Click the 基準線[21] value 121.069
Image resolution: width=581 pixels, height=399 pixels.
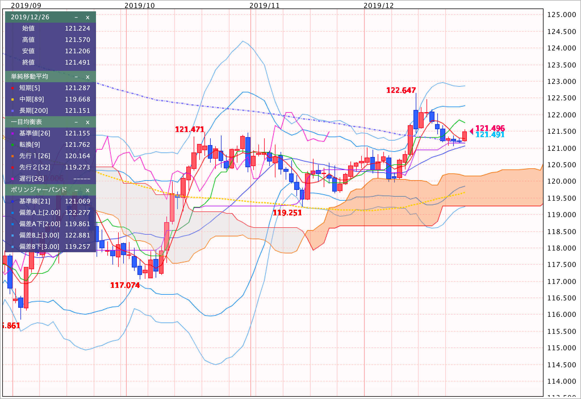[78, 201]
